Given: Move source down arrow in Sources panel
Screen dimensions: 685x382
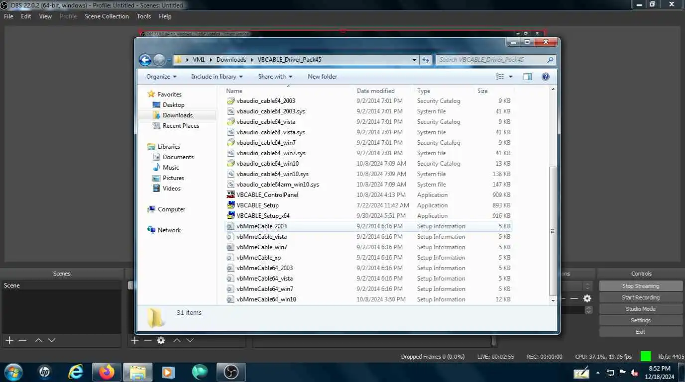Looking at the screenshot, I should click(190, 340).
